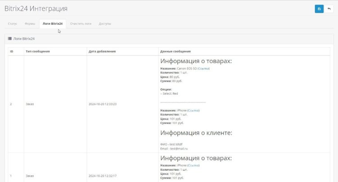Click the Bitrix24 Интеграция page title
338x182 pixels.
(x=36, y=9)
